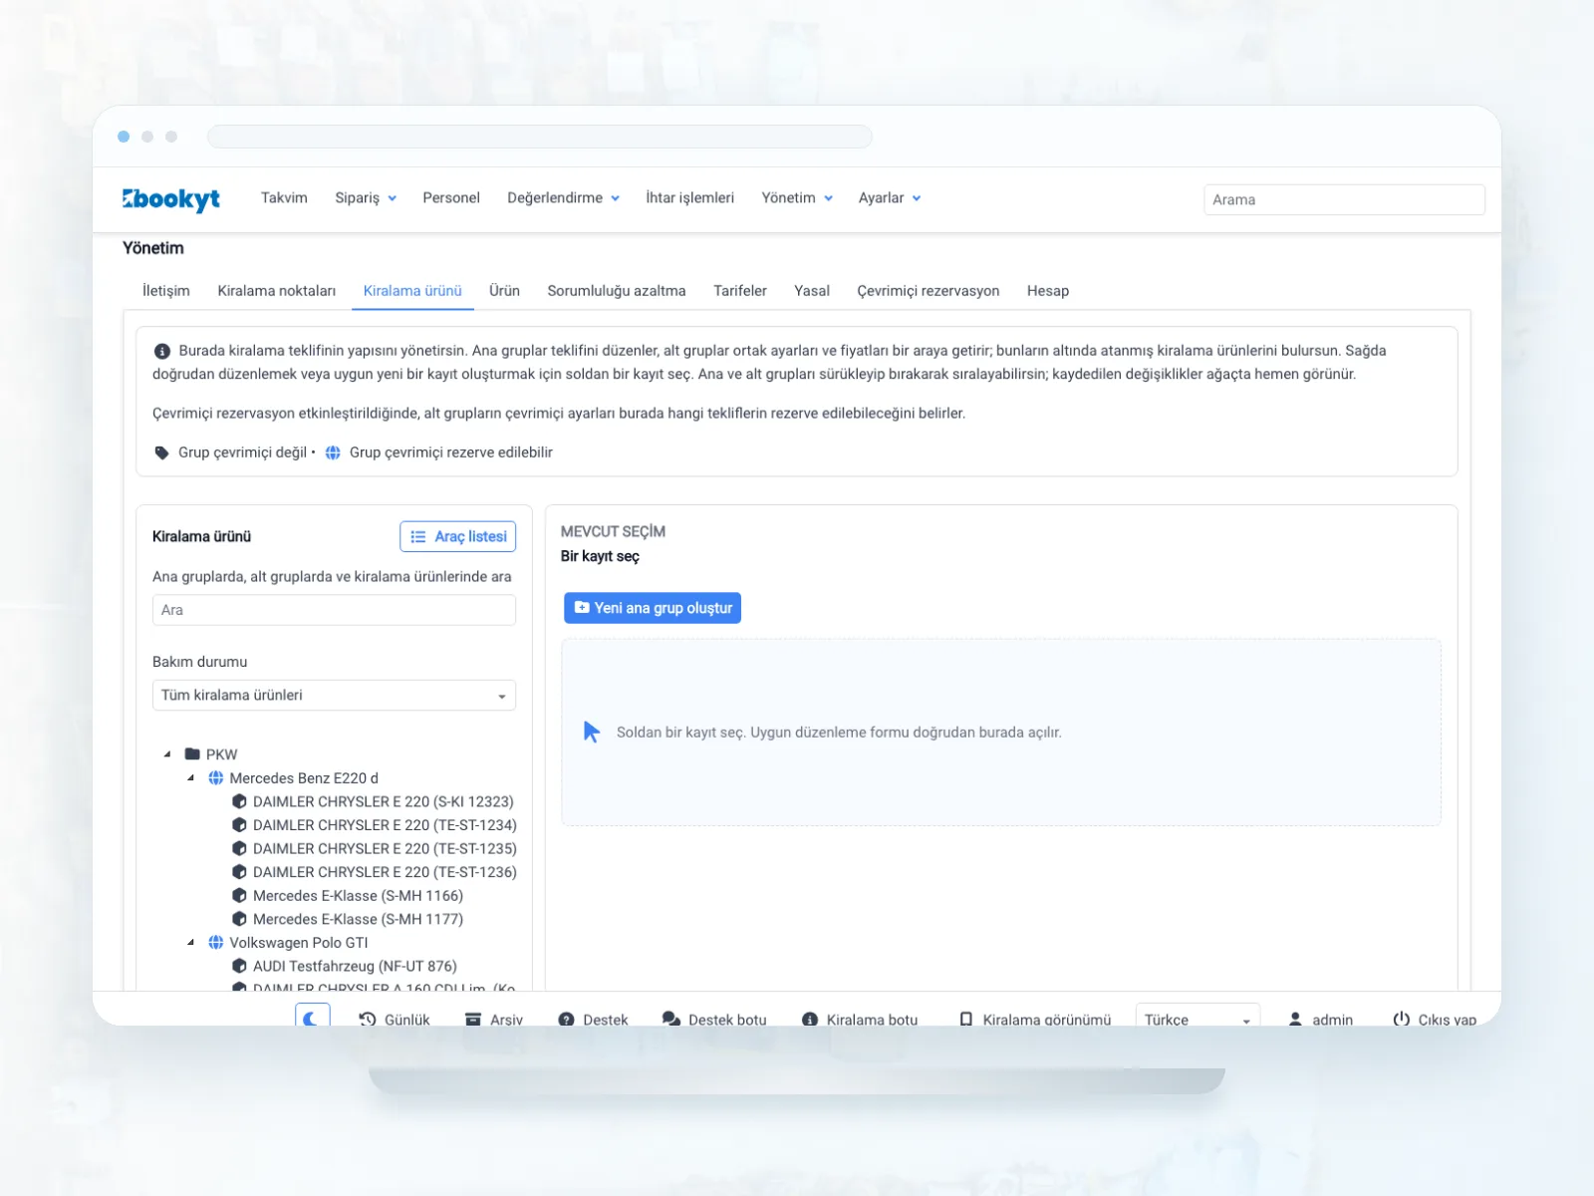Viewport: 1594px width, 1196px height.
Task: Collapse Volkswagen Polo GTI group
Action: (x=191, y=943)
